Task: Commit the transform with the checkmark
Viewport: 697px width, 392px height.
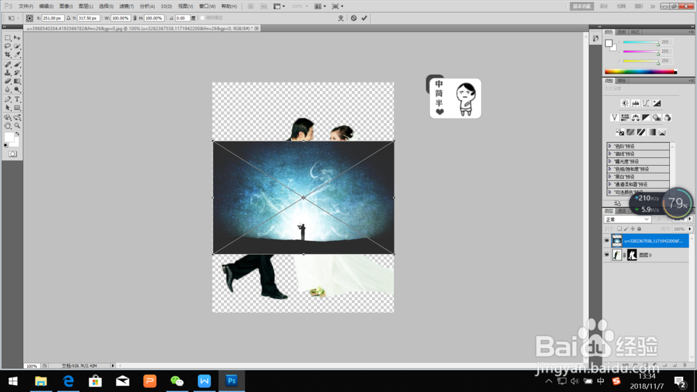Action: click(364, 18)
